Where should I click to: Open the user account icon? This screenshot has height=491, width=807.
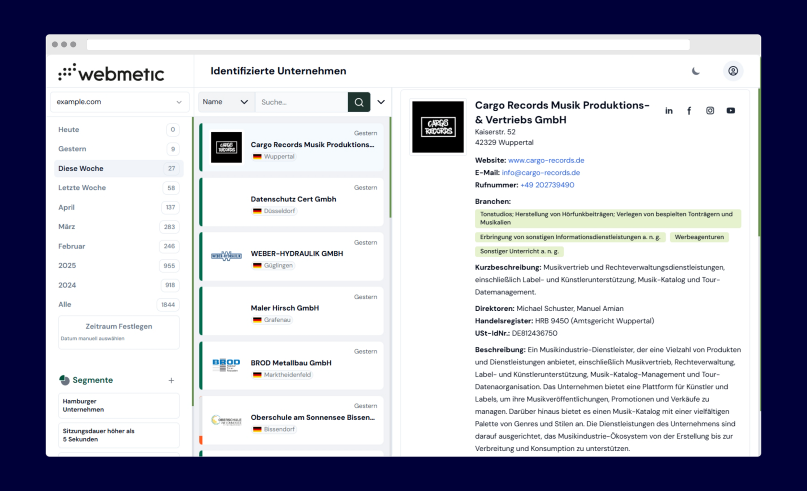pyautogui.click(x=733, y=71)
